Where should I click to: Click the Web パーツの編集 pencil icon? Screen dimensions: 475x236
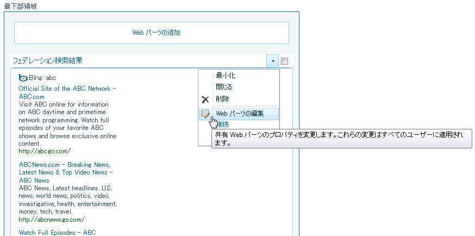(205, 114)
